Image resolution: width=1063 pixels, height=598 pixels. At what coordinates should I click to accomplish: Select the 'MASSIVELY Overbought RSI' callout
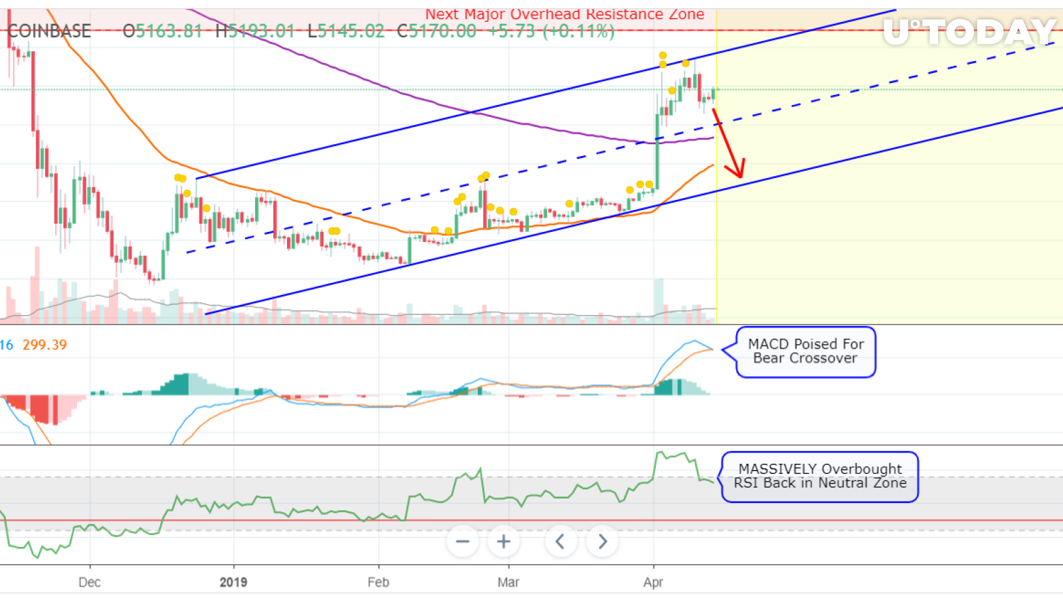(x=820, y=476)
